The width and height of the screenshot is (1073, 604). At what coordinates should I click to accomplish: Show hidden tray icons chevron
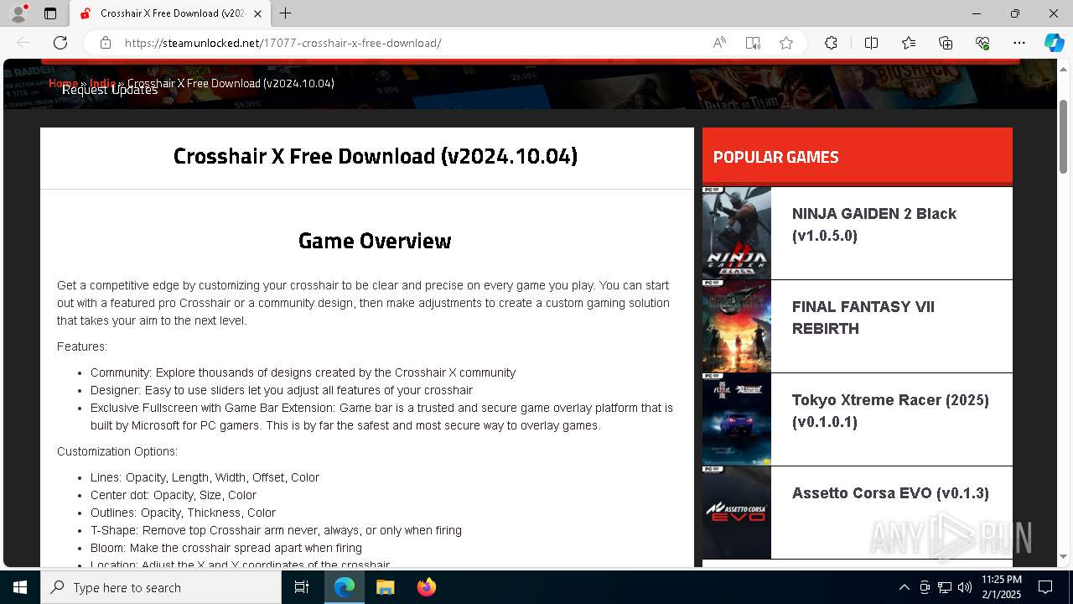pyautogui.click(x=904, y=587)
